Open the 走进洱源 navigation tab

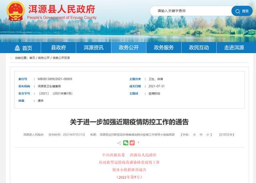pos(234,48)
